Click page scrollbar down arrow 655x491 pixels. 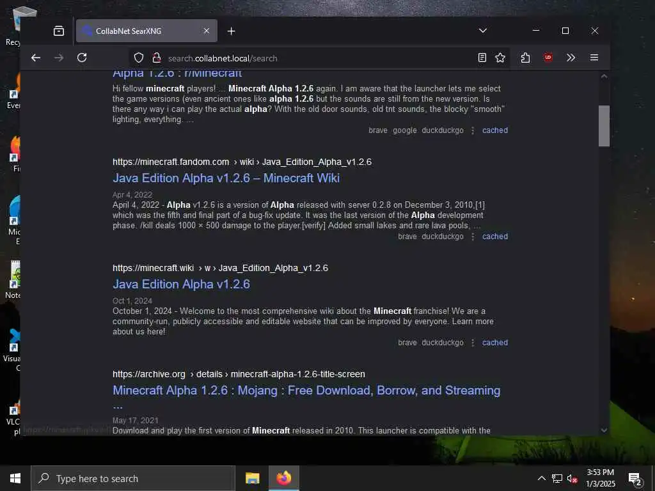(604, 430)
